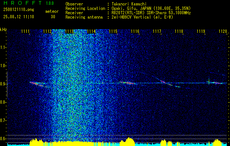Click the 0.6 kHz frequency label
Screen dimensions: 230x146
(3, 139)
